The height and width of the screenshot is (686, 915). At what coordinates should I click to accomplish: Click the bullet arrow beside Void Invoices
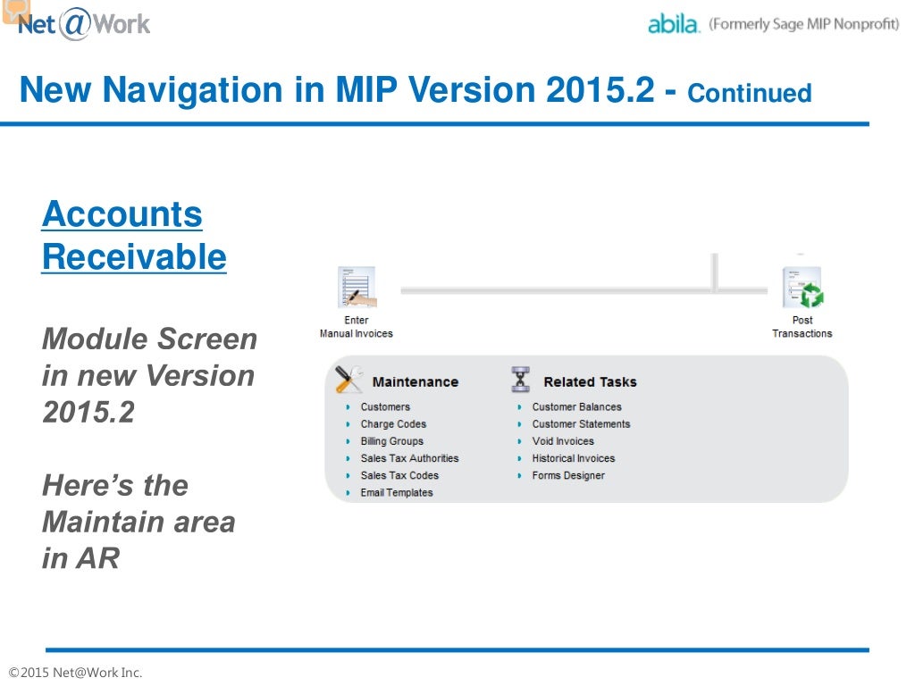(x=519, y=441)
